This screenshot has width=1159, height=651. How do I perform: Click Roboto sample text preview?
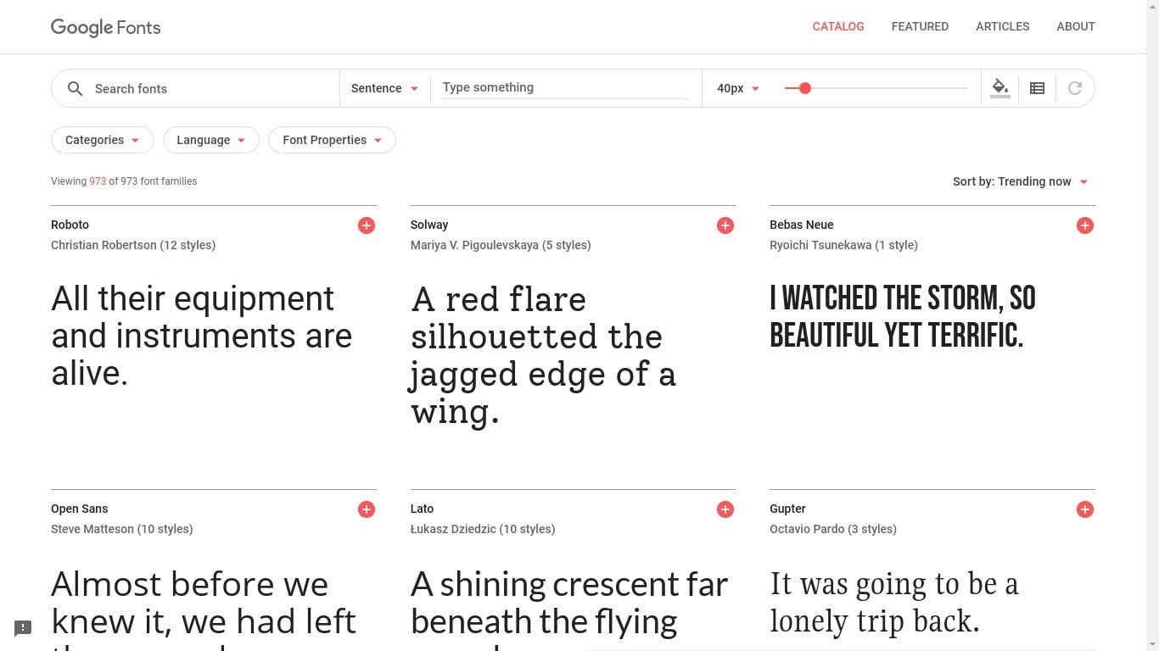pyautogui.click(x=201, y=336)
